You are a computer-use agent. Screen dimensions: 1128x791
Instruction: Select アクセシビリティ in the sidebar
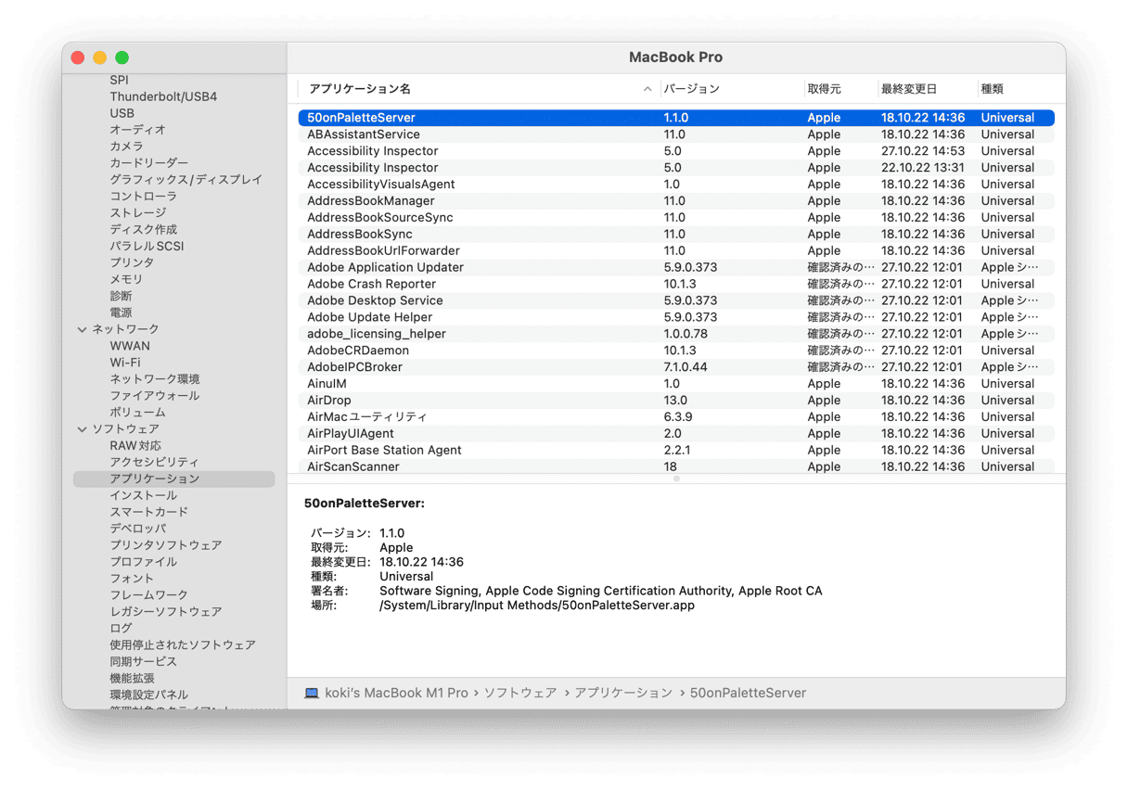pyautogui.click(x=154, y=463)
